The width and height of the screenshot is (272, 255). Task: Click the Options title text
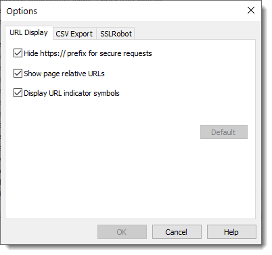point(22,11)
